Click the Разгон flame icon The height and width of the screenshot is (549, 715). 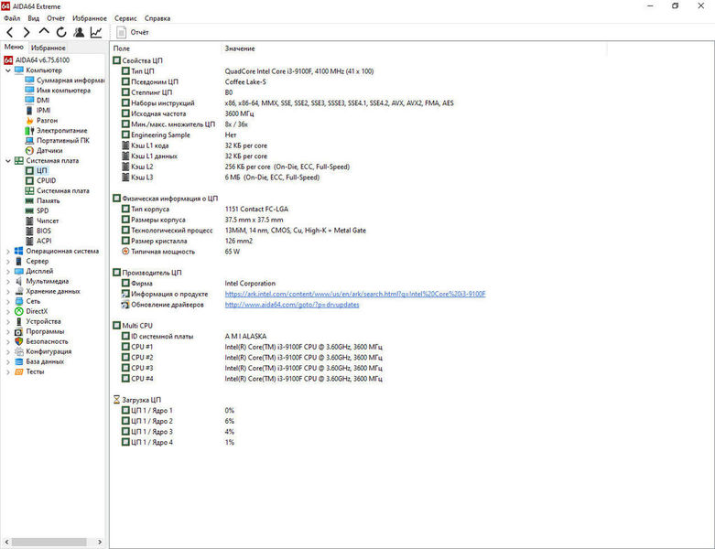(29, 120)
